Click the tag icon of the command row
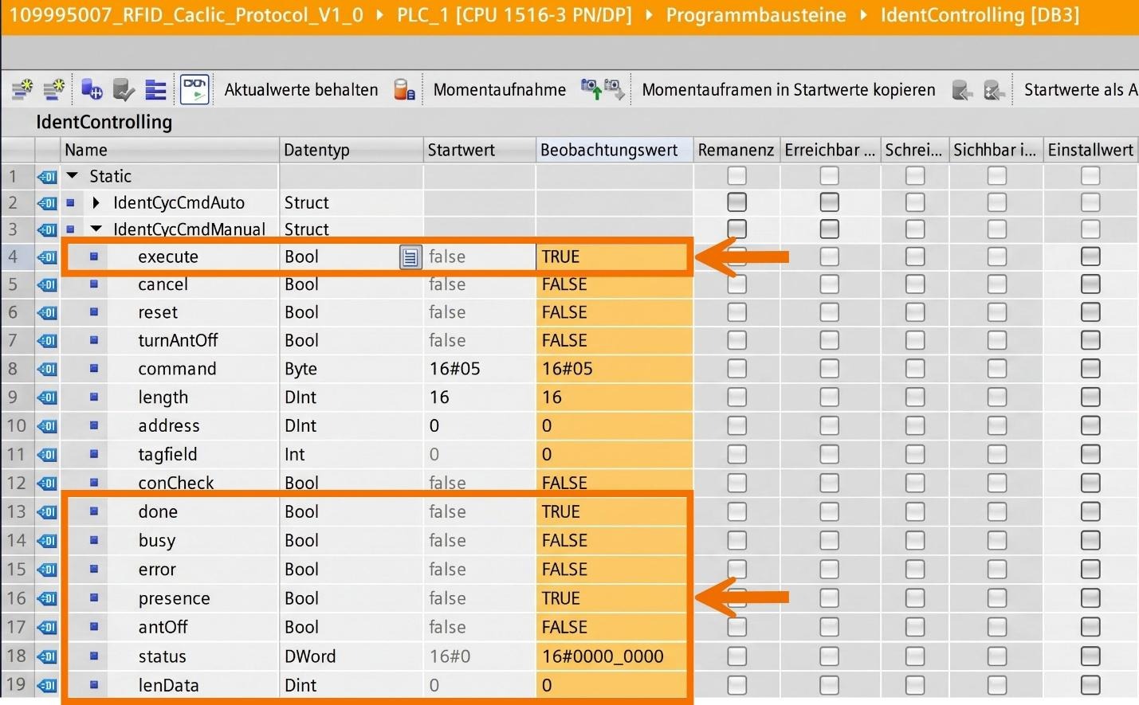This screenshot has width=1139, height=705. pyautogui.click(x=47, y=369)
